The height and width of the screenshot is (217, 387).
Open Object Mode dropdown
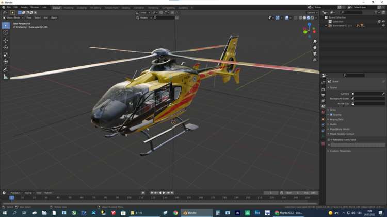coord(13,17)
